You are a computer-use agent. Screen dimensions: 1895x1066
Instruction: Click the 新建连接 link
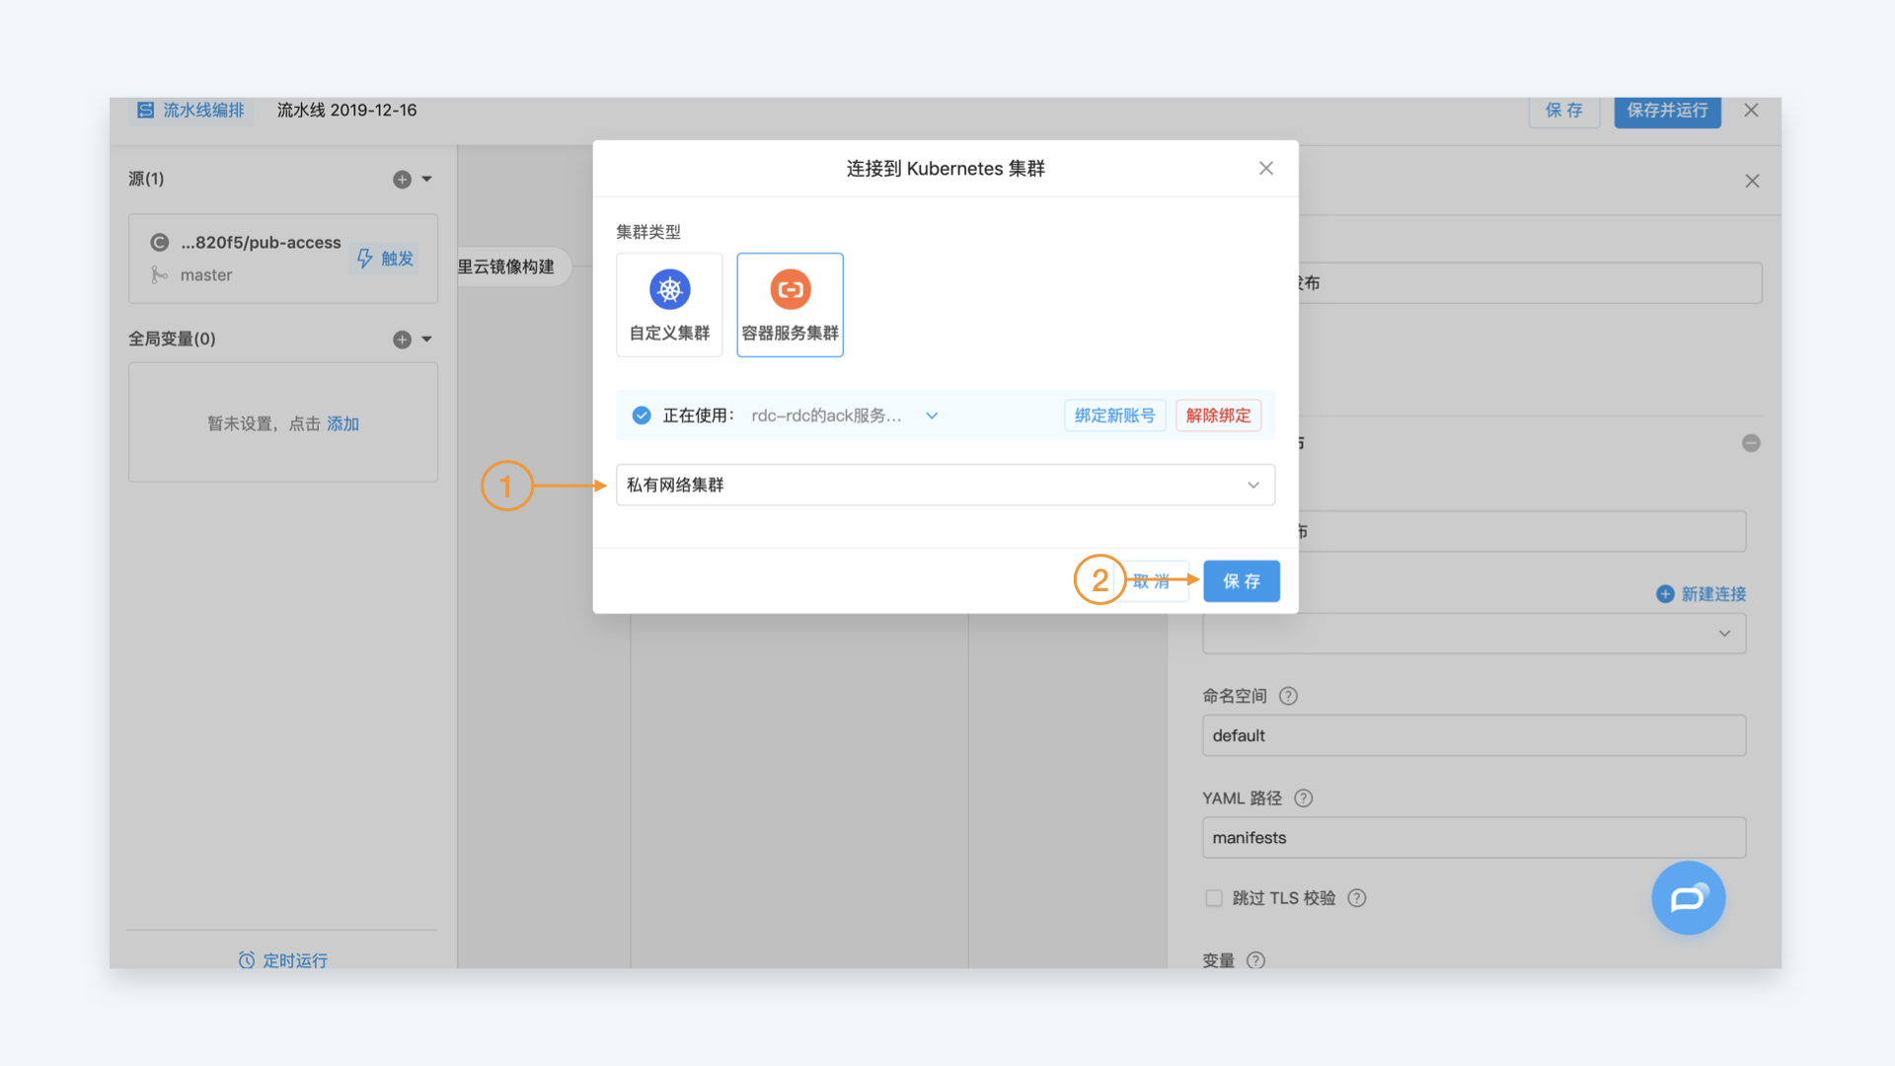(x=1702, y=594)
